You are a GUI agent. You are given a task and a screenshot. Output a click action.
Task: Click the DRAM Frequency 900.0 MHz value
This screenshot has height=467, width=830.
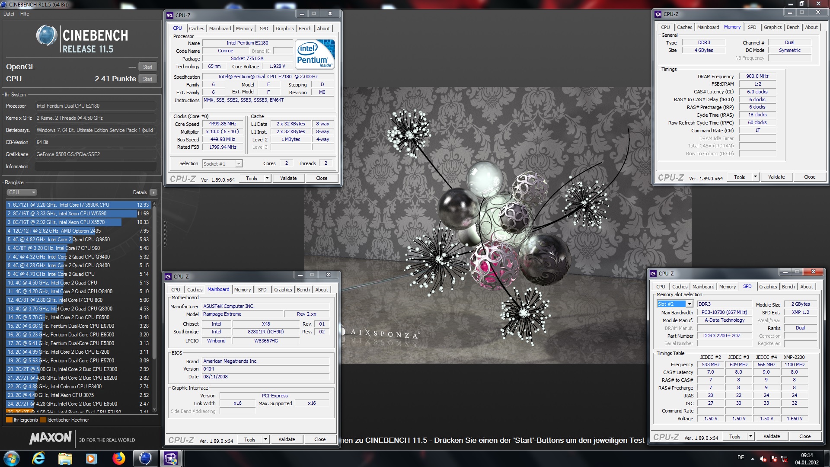click(757, 76)
